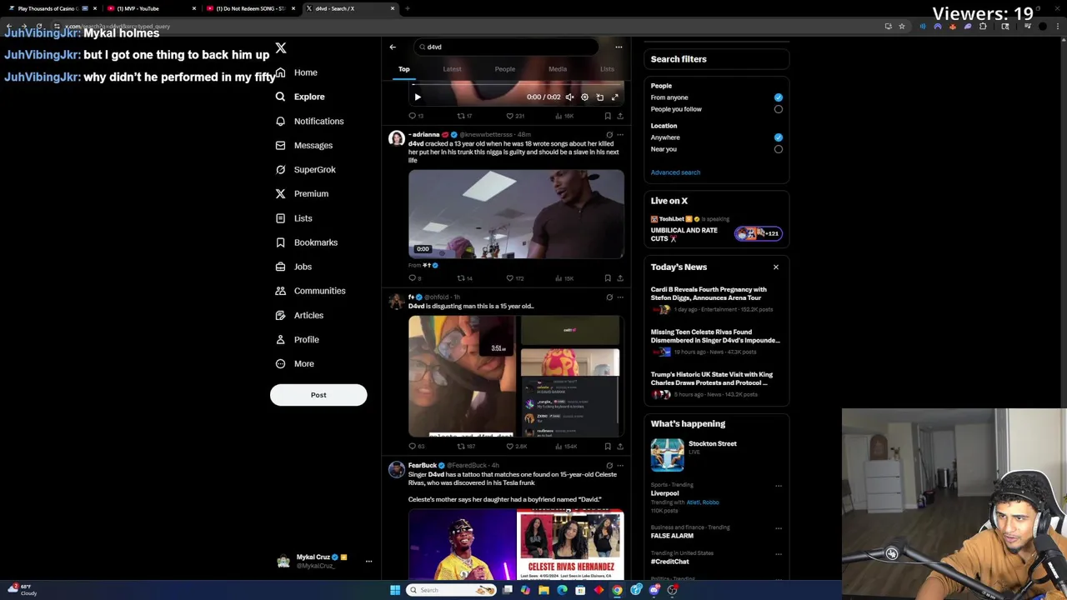
Task: Open SuperGrok in the X sidebar
Action: (306, 169)
